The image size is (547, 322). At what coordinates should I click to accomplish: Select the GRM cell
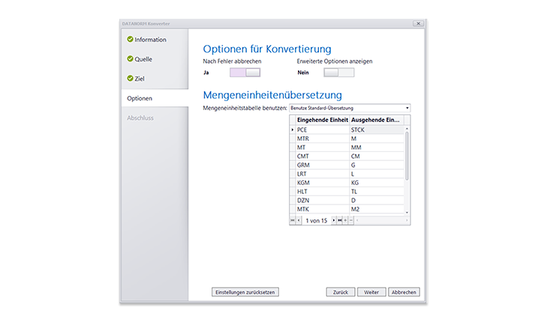(x=323, y=165)
